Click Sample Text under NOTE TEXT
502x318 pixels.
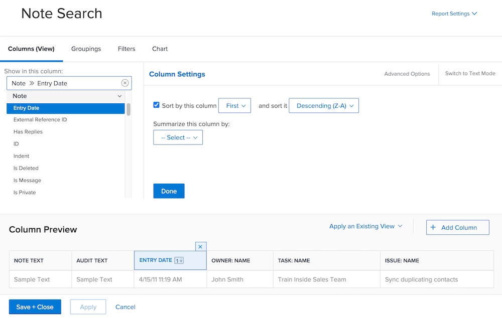pyautogui.click(x=40, y=279)
